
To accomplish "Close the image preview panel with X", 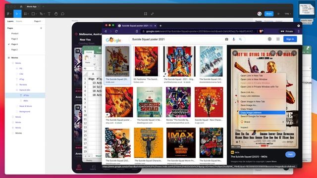I will (235, 53).
